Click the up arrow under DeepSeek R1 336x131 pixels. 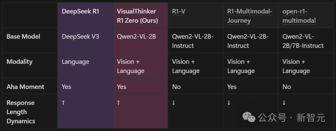click(63, 103)
